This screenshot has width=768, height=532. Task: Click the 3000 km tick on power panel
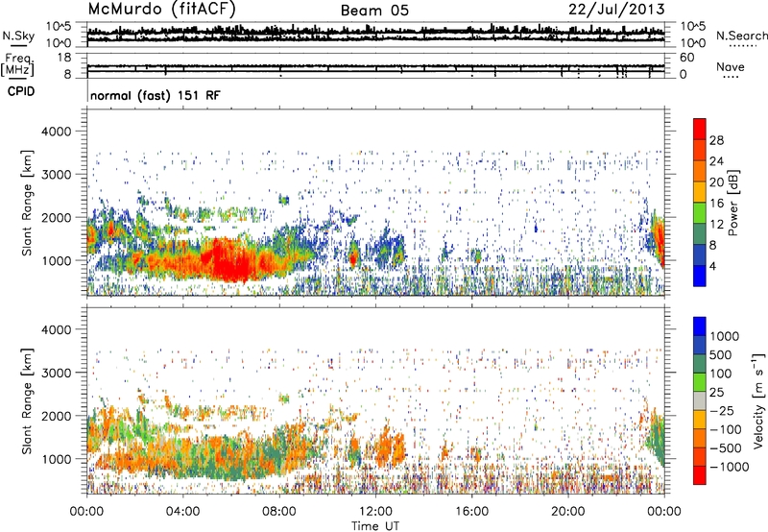point(57,175)
